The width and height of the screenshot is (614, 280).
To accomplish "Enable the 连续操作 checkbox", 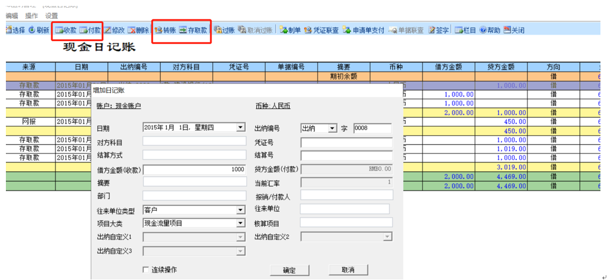I will 146,270.
